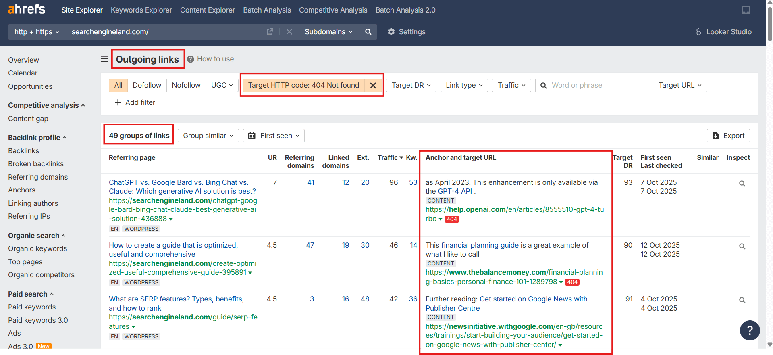Click Add filter plus icon

tap(118, 102)
